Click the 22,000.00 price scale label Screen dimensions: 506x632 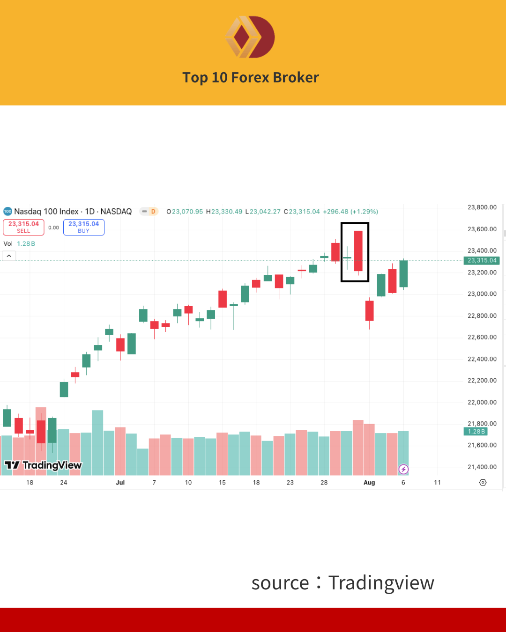[482, 402]
